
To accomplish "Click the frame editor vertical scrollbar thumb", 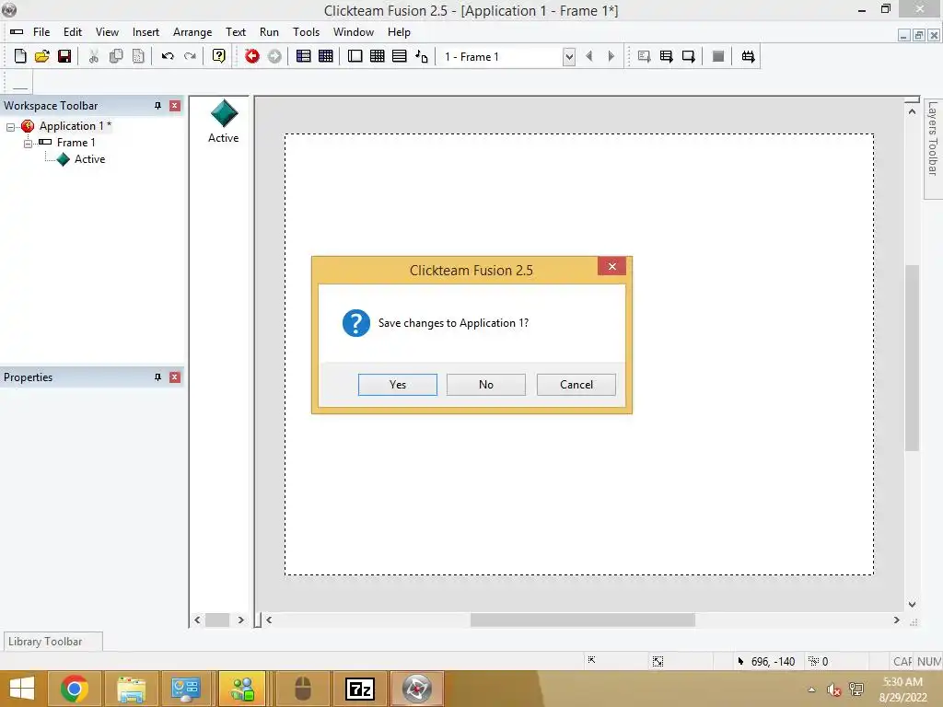I will pyautogui.click(x=913, y=357).
